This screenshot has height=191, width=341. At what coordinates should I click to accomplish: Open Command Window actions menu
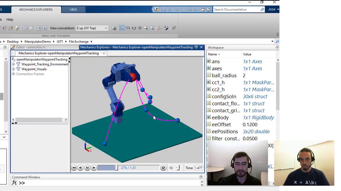(201, 177)
